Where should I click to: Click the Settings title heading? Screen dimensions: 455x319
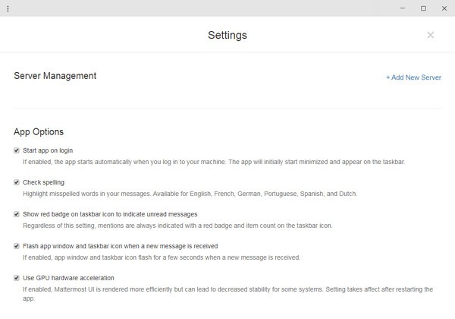(227, 35)
